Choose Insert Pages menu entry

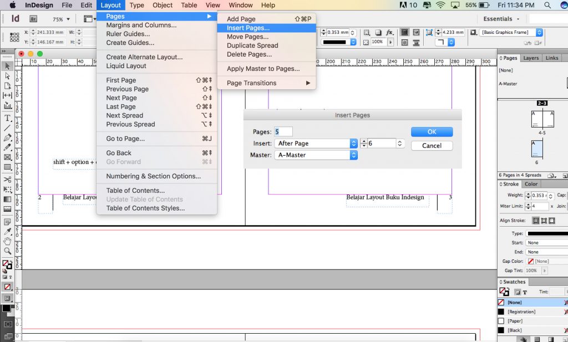(267, 28)
